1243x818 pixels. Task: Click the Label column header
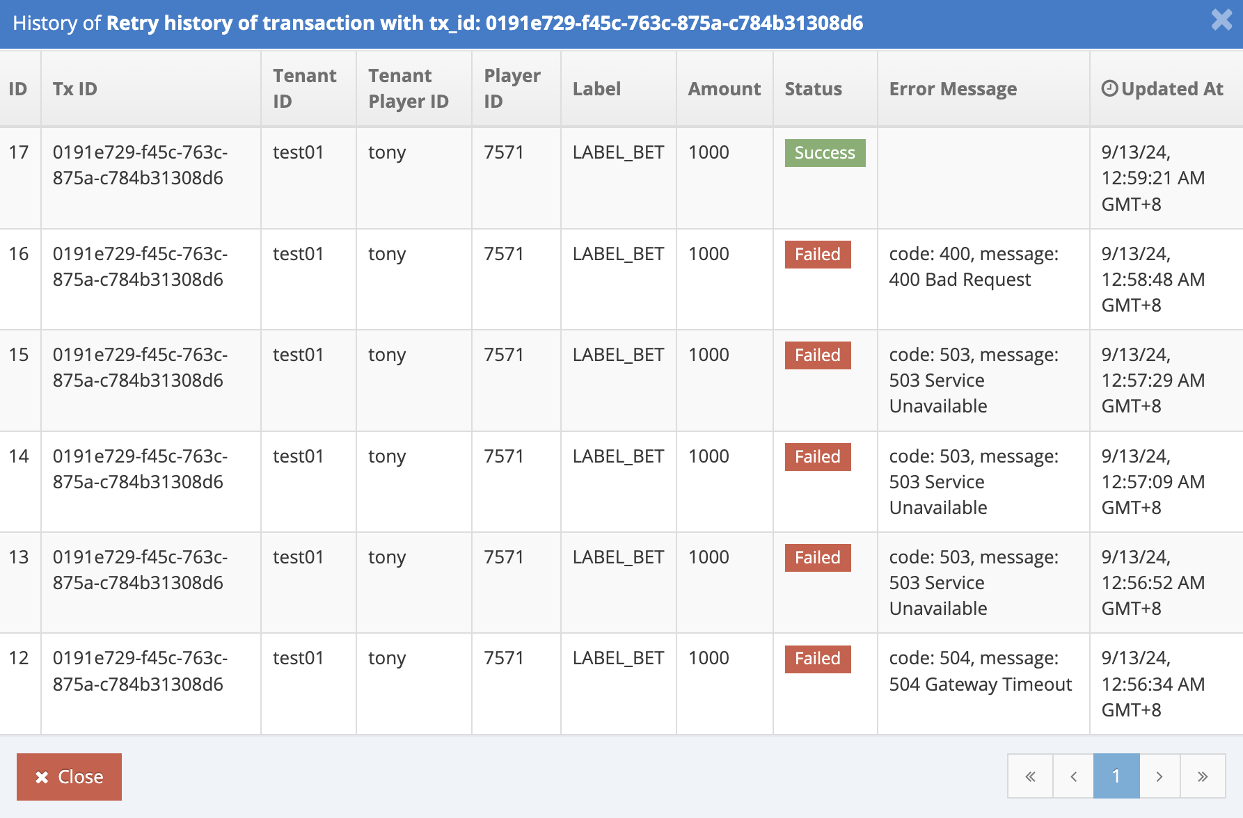(x=596, y=89)
